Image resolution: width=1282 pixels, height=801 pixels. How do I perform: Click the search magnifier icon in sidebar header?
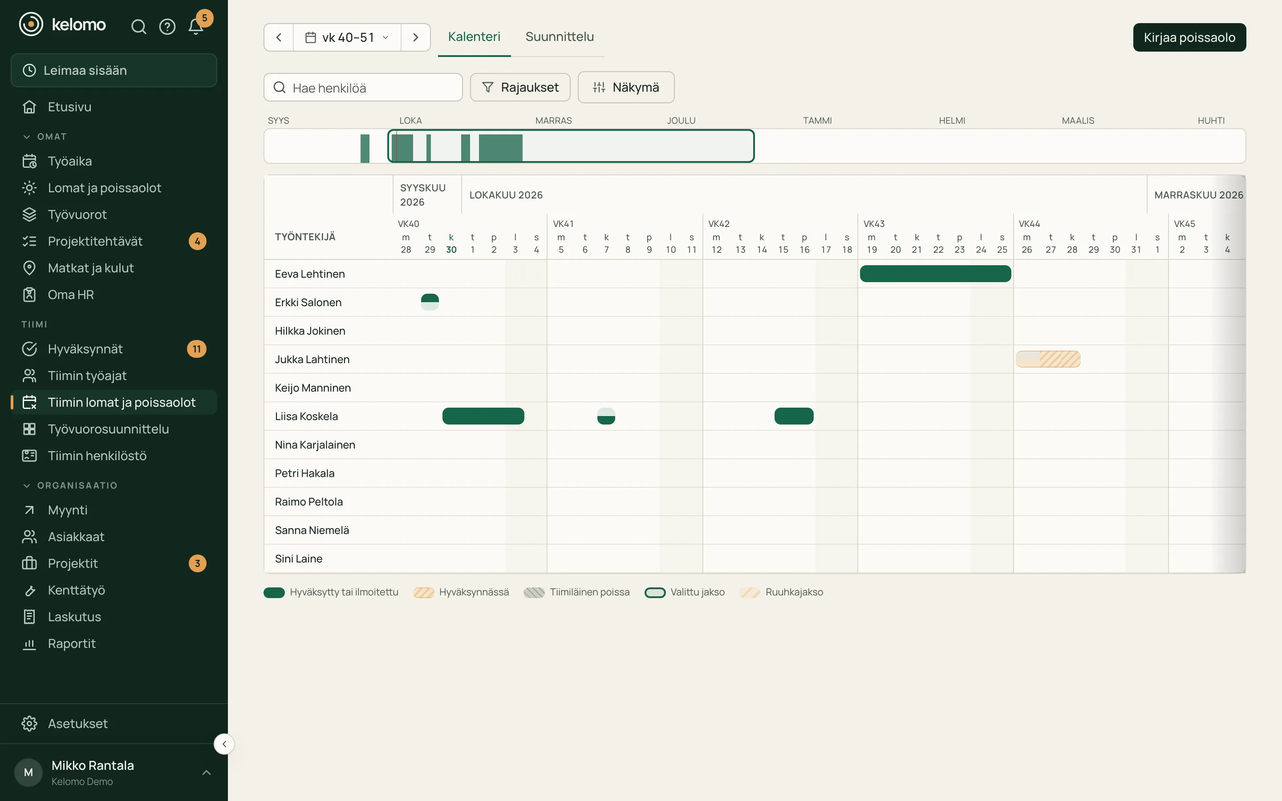pyautogui.click(x=138, y=27)
